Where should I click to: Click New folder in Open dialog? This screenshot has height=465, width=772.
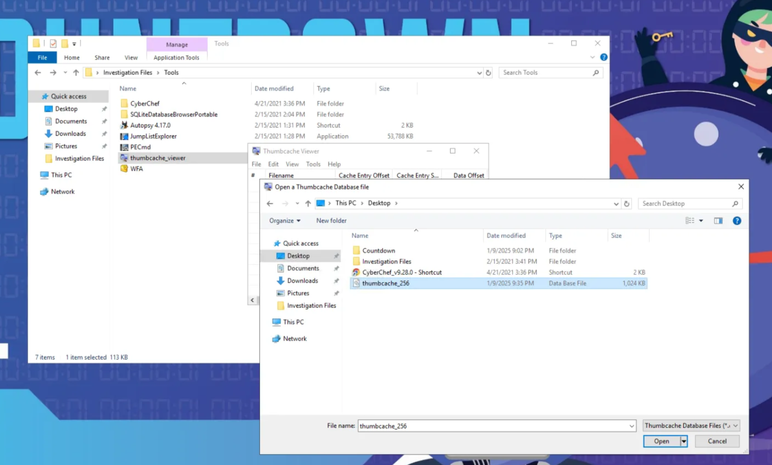[331, 221]
